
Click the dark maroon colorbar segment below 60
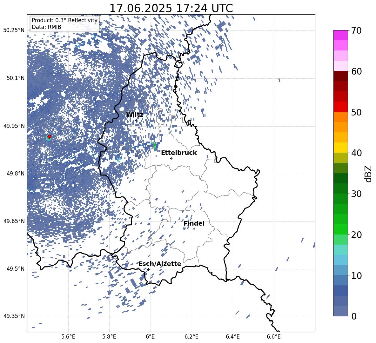340,76
